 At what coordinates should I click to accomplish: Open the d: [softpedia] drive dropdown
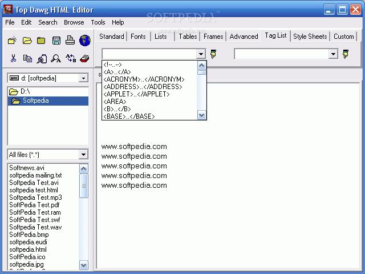83,78
